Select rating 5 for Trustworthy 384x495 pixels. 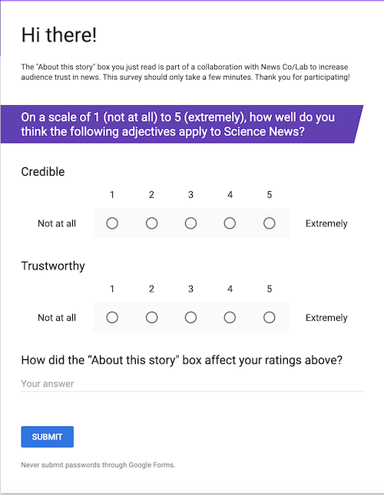pos(270,317)
